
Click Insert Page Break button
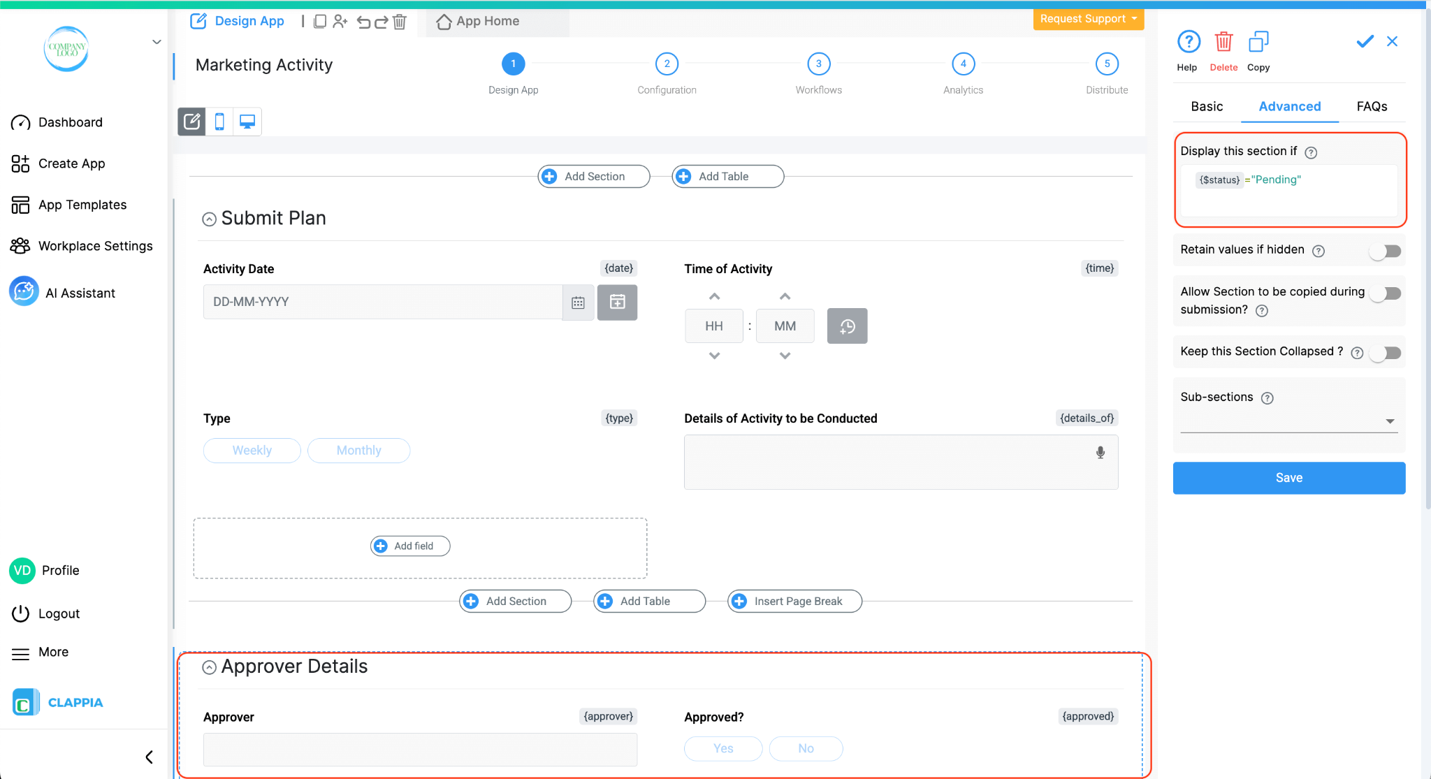pos(794,601)
